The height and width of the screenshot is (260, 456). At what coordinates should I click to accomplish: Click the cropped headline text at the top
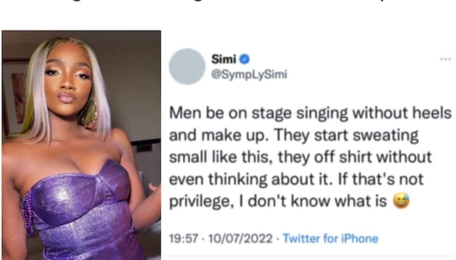tap(228, 3)
